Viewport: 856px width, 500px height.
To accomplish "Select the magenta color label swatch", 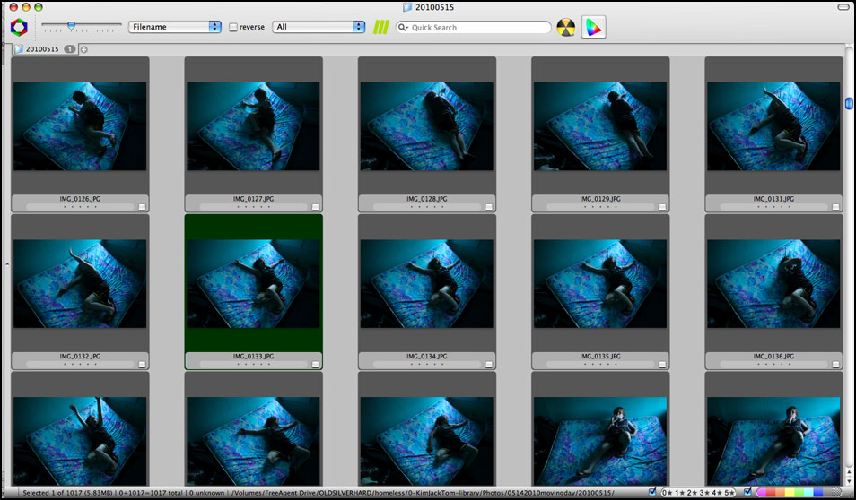I will coord(761,493).
